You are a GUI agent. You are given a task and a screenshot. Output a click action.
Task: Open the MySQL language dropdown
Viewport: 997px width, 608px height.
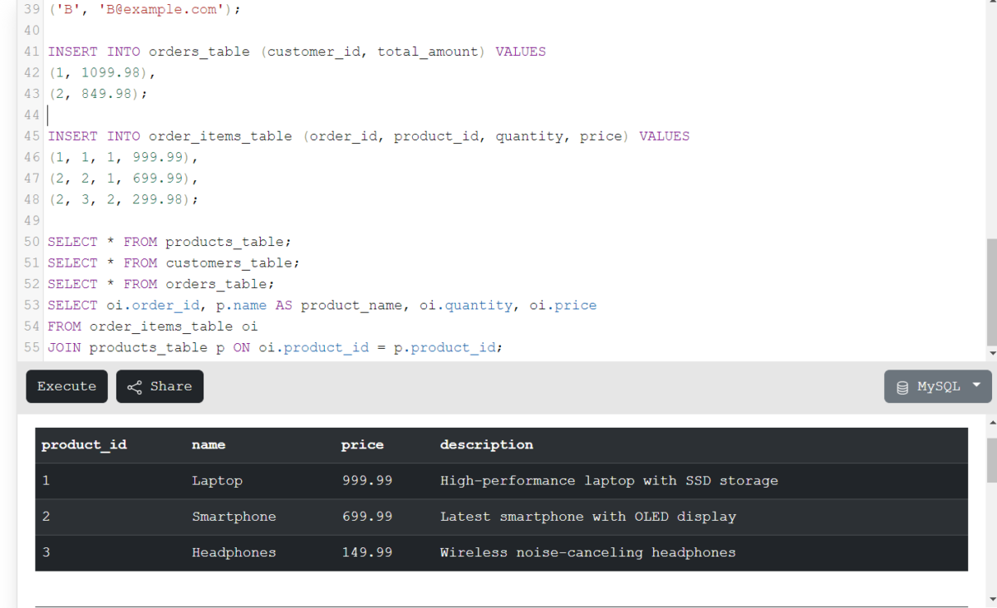(x=937, y=386)
